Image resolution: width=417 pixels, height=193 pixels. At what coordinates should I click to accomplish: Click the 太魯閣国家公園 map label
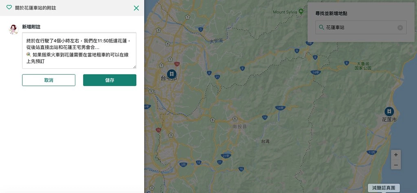click(x=363, y=66)
